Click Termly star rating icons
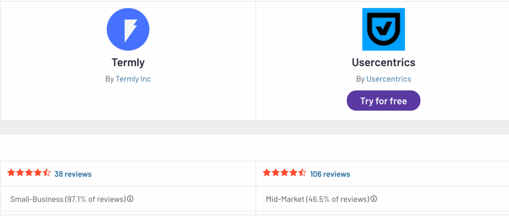This screenshot has height=216, width=509. [x=29, y=172]
